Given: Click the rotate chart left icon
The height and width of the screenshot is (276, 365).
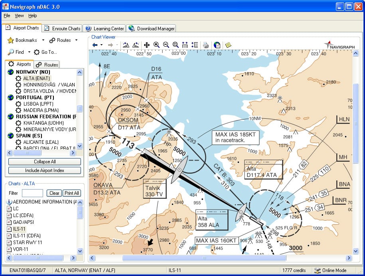Looking at the screenshot, I should coord(126,45).
